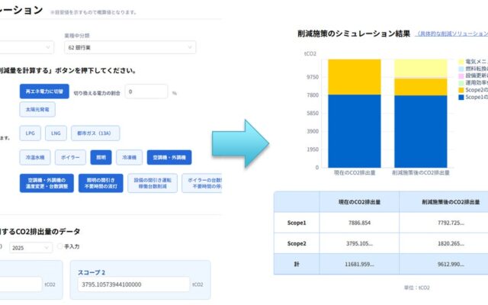Click the Scope1 blue legend swatch
488x305 pixels.
[461, 98]
